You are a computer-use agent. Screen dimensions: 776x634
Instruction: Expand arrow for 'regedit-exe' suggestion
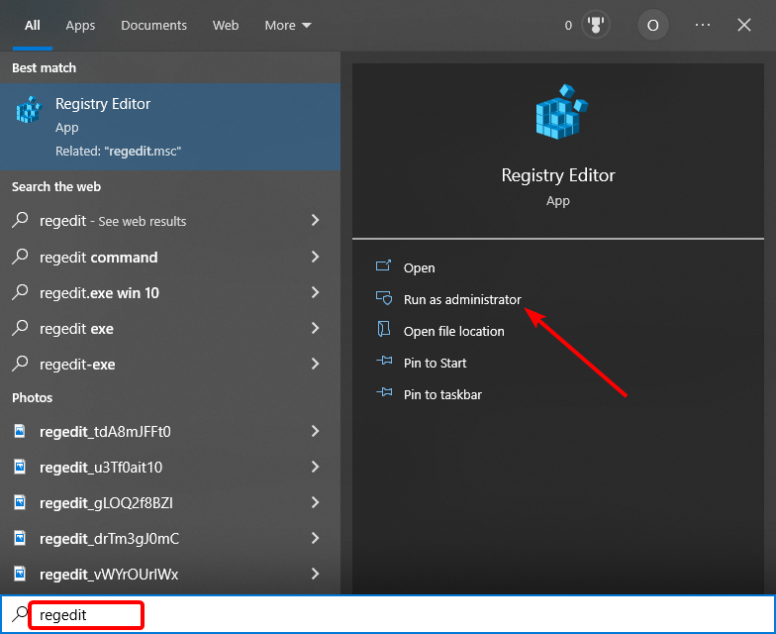pos(315,364)
